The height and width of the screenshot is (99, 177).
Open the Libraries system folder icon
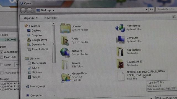65,28
